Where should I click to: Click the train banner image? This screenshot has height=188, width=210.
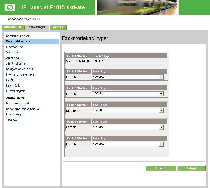point(137,7)
